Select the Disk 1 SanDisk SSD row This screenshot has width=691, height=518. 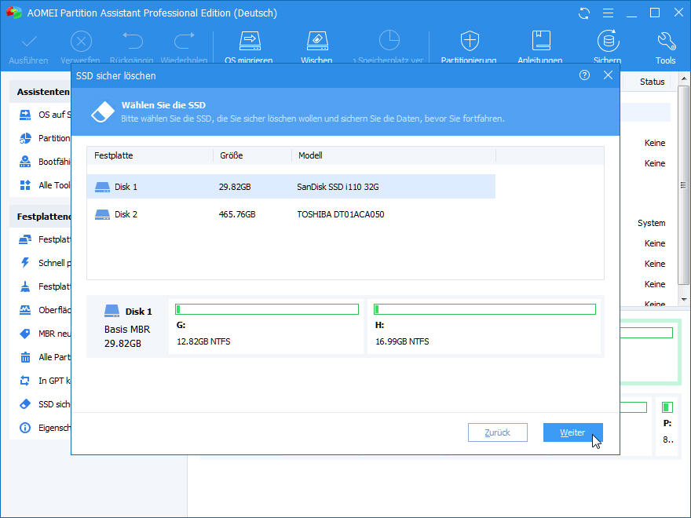pyautogui.click(x=291, y=187)
